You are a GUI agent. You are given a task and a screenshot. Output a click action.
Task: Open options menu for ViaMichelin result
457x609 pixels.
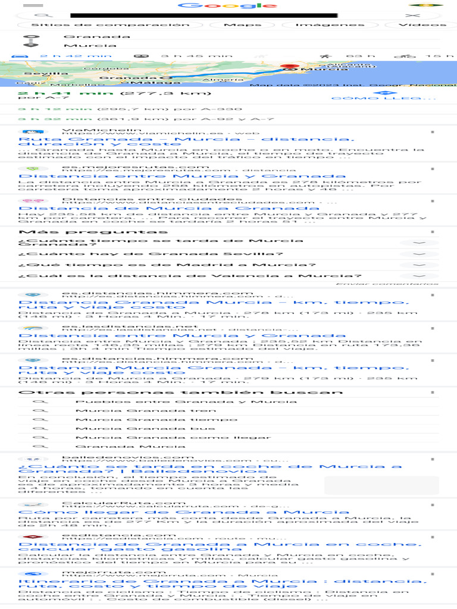(433, 132)
